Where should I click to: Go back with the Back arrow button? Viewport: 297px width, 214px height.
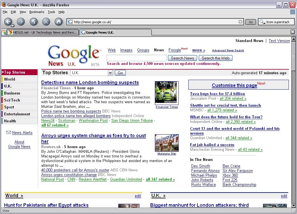(x=8, y=22)
